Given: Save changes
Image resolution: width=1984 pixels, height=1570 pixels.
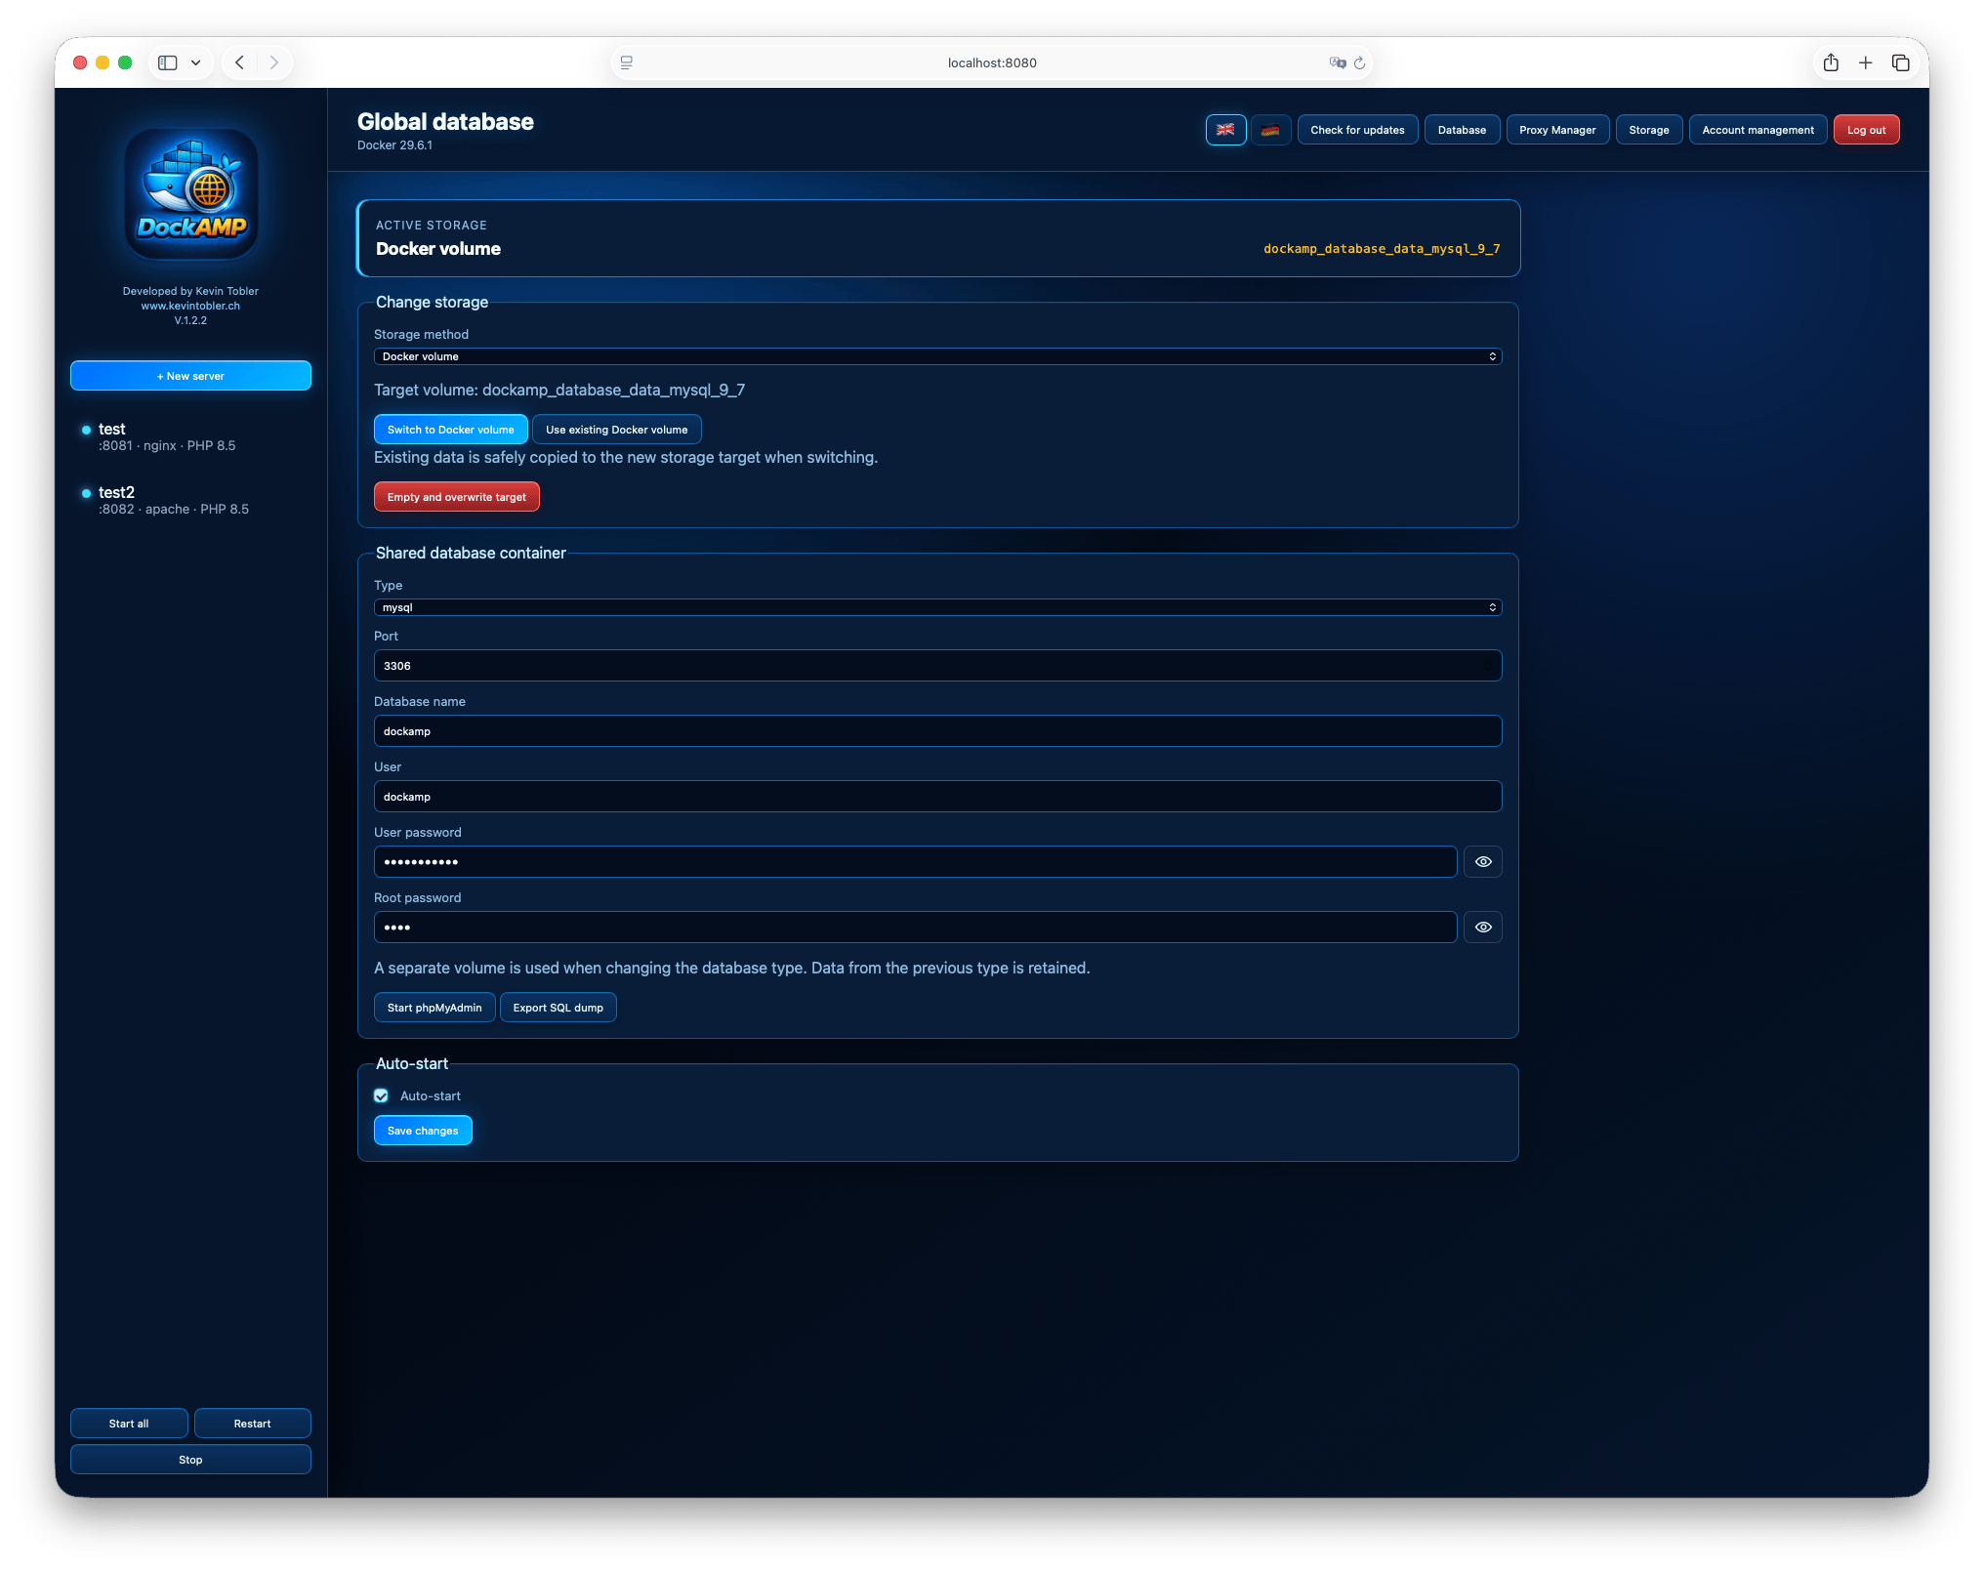Looking at the screenshot, I should pos(423,1131).
